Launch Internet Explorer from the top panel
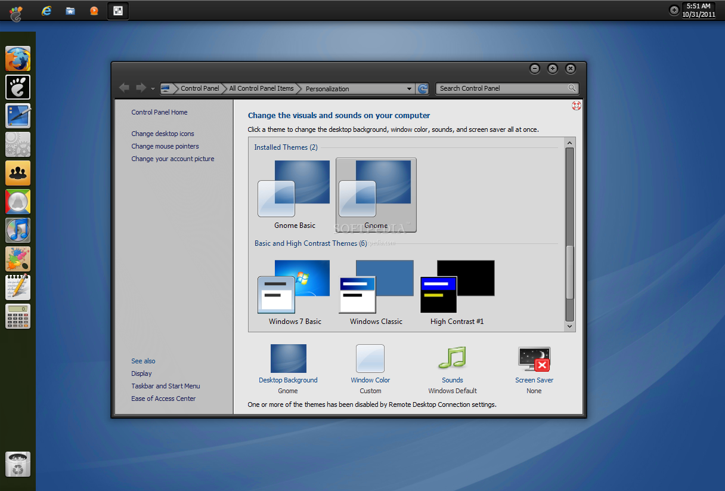The width and height of the screenshot is (725, 491). click(47, 11)
